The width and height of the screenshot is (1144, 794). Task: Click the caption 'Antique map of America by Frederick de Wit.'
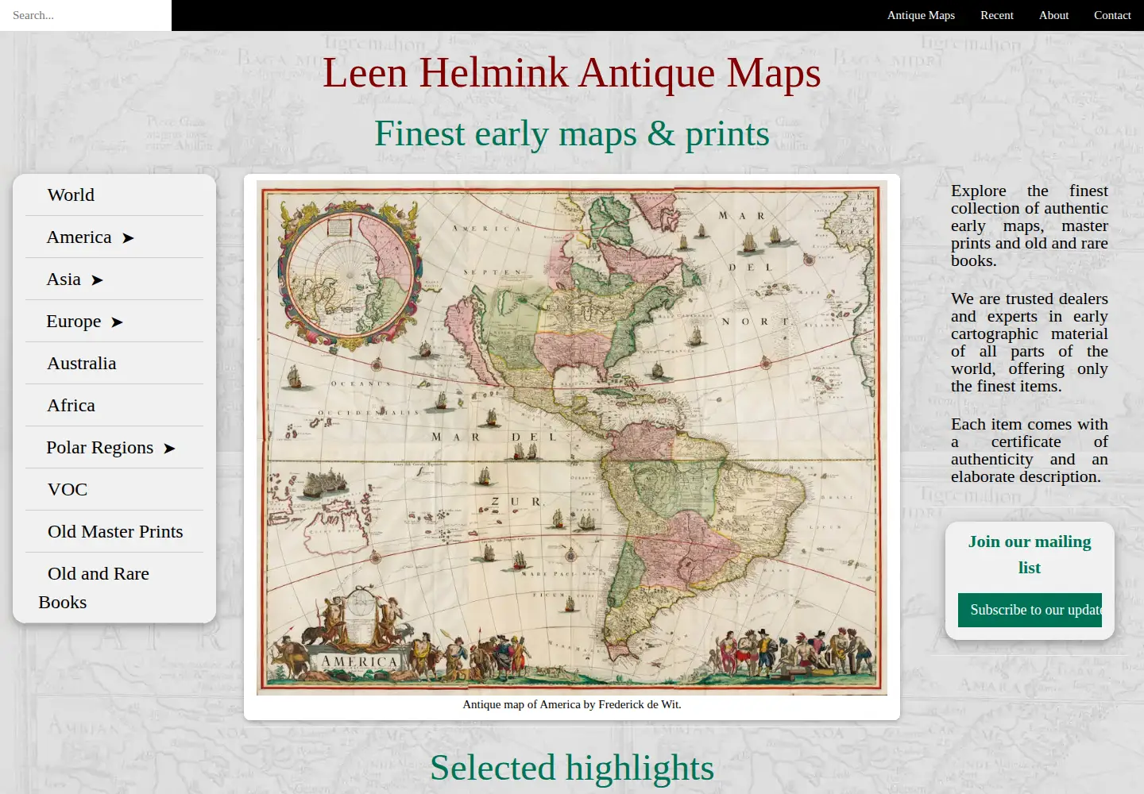point(572,704)
